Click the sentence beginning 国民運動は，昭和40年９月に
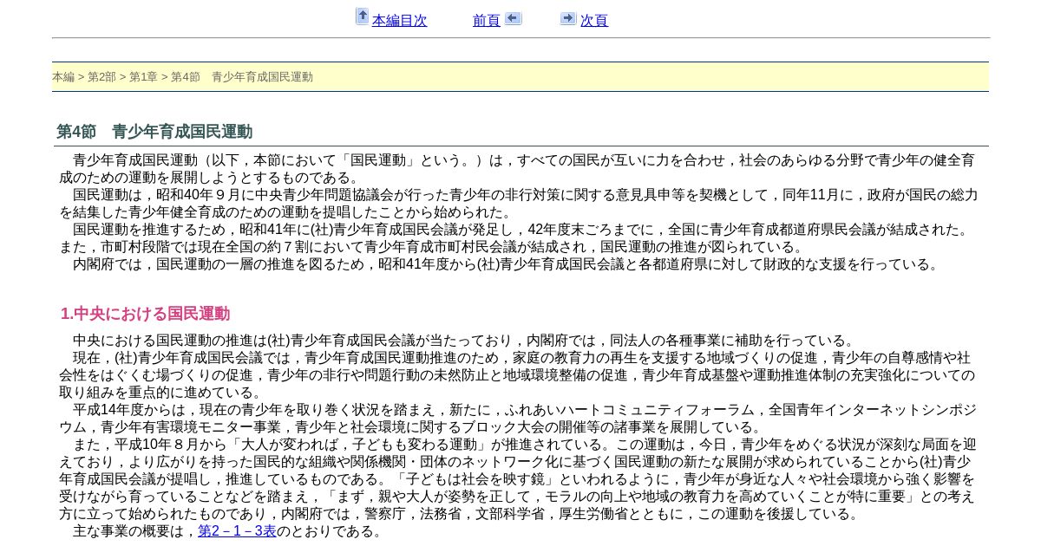Screen dimensions: 1041x546 click(519, 204)
